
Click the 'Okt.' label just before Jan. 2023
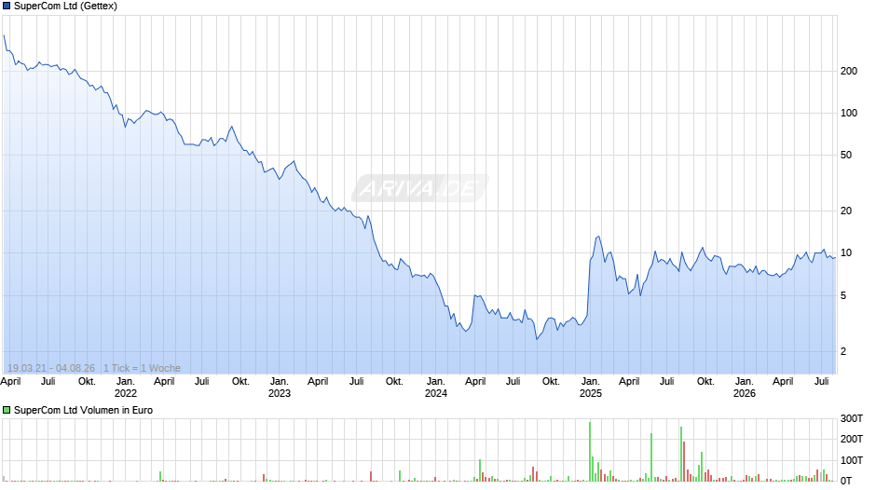coord(240,382)
